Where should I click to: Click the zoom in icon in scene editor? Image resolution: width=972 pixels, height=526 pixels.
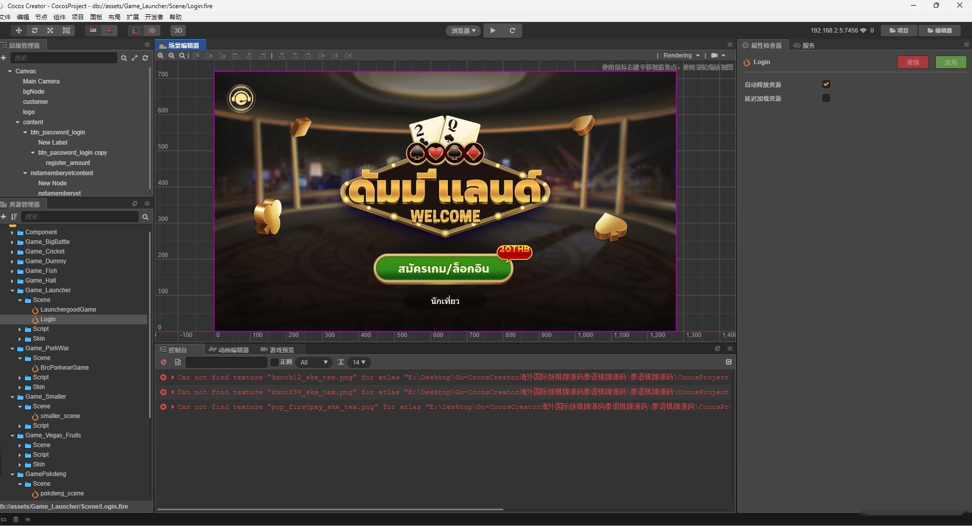coord(161,56)
